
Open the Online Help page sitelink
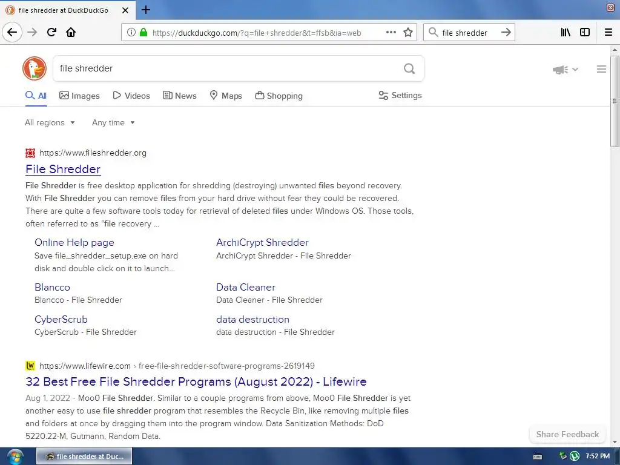(74, 242)
